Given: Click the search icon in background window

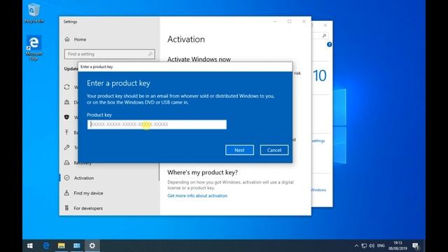Looking at the screenshot, I should [x=324, y=36].
